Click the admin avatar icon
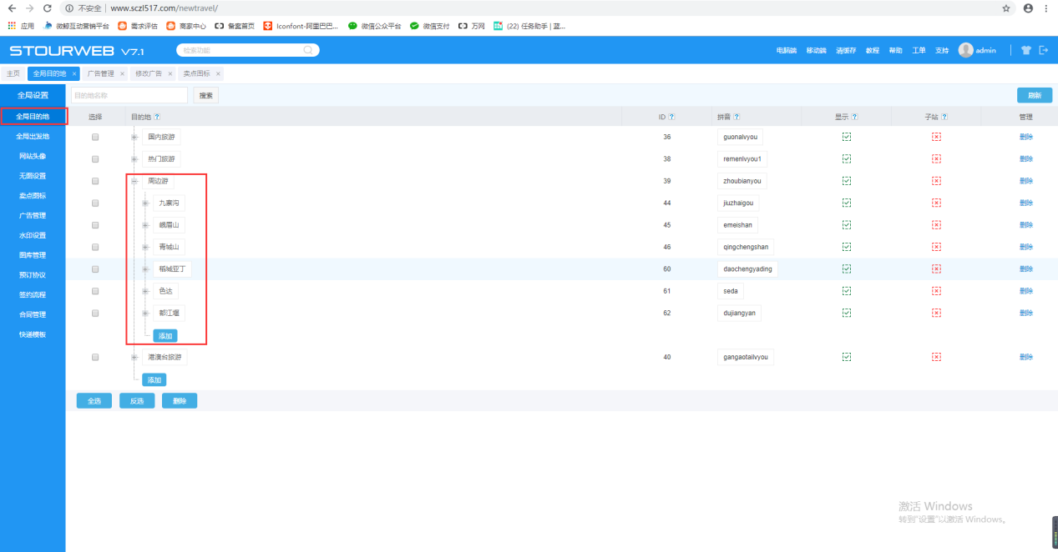This screenshot has height=552, width=1058. coord(965,50)
